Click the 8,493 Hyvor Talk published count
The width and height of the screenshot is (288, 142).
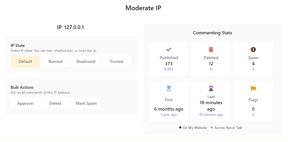point(168,69)
